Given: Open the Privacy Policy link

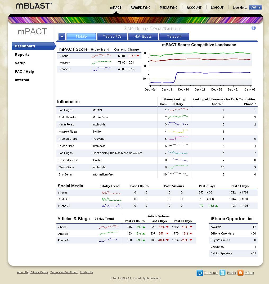Looking at the screenshot, I should pyautogui.click(x=39, y=272).
